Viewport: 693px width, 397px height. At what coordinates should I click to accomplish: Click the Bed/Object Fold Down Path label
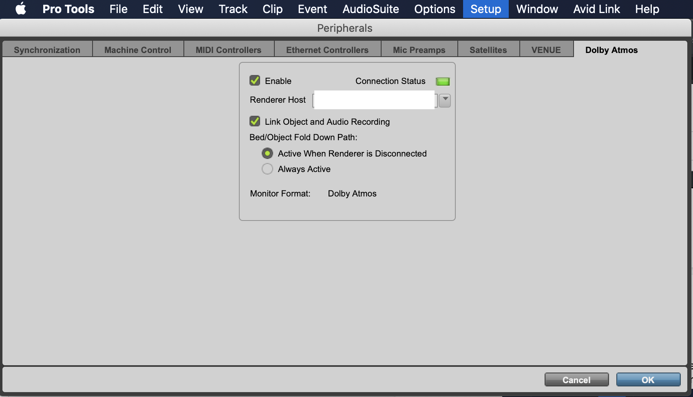303,137
